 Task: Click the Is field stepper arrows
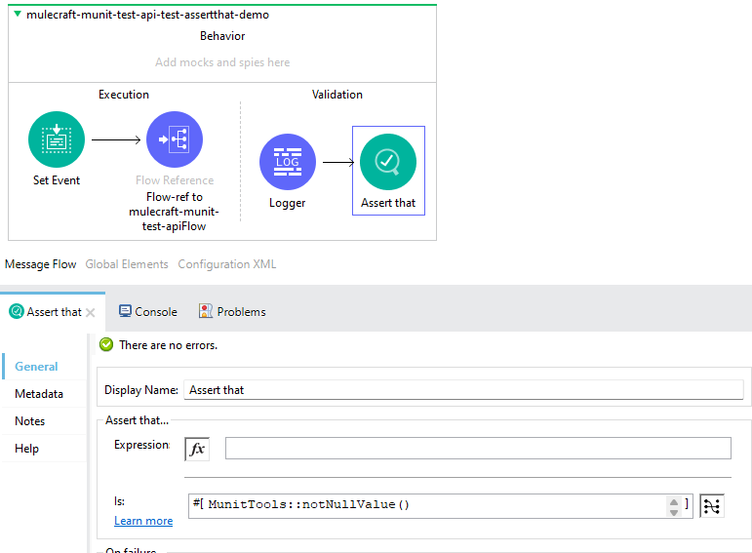(x=673, y=505)
